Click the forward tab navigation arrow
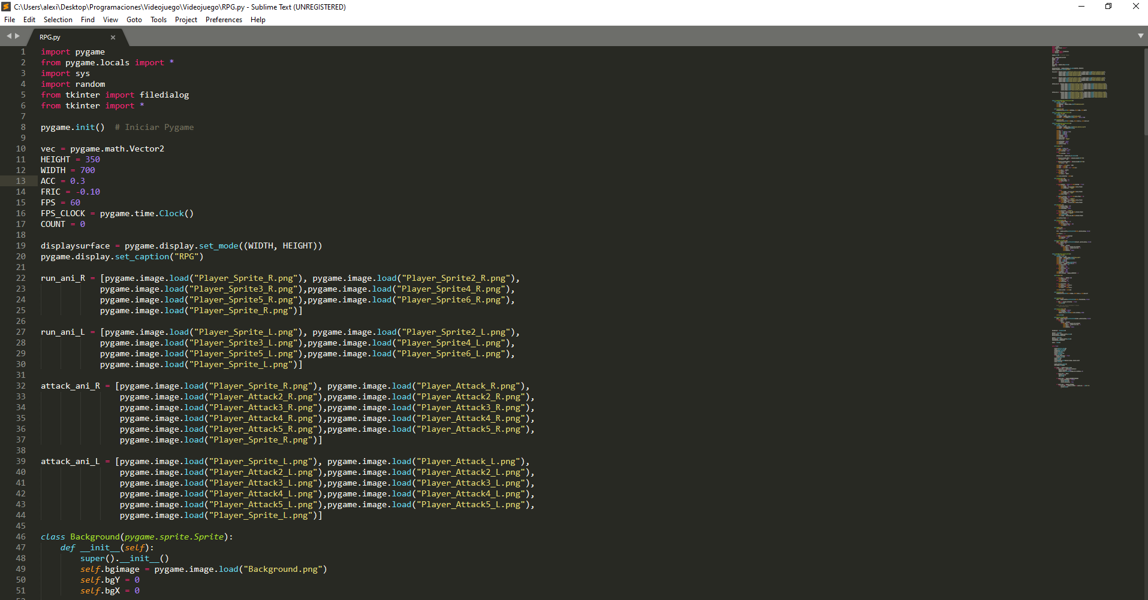The width and height of the screenshot is (1148, 600). coord(17,36)
